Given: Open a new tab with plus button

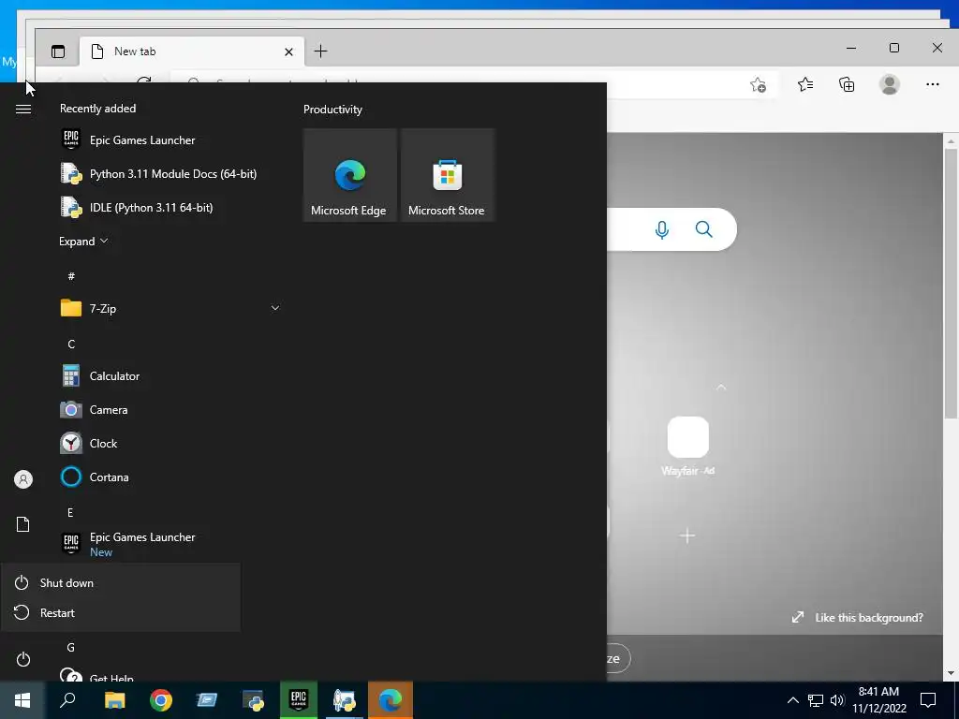Looking at the screenshot, I should pos(320,51).
